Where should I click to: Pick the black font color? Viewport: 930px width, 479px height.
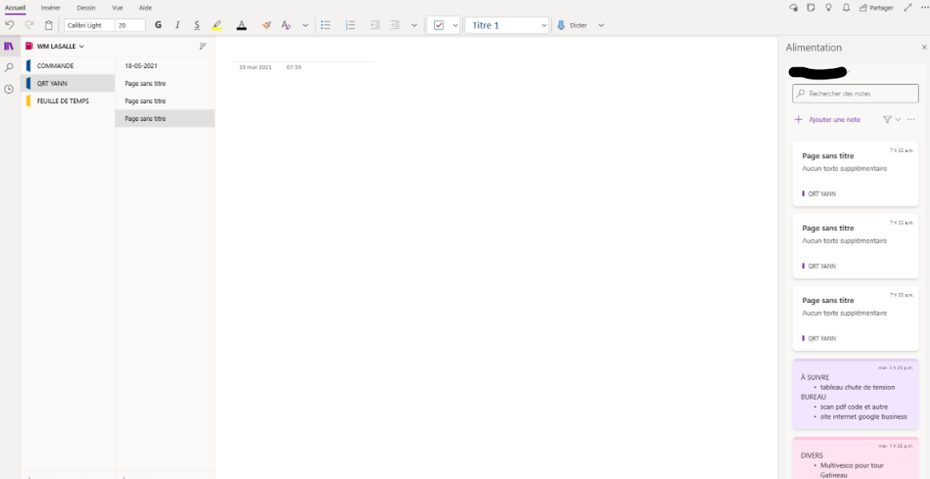click(x=241, y=25)
